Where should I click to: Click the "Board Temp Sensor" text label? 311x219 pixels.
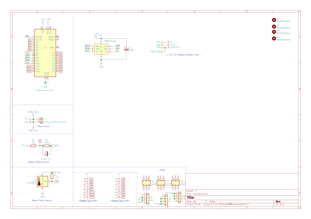tap(42, 200)
